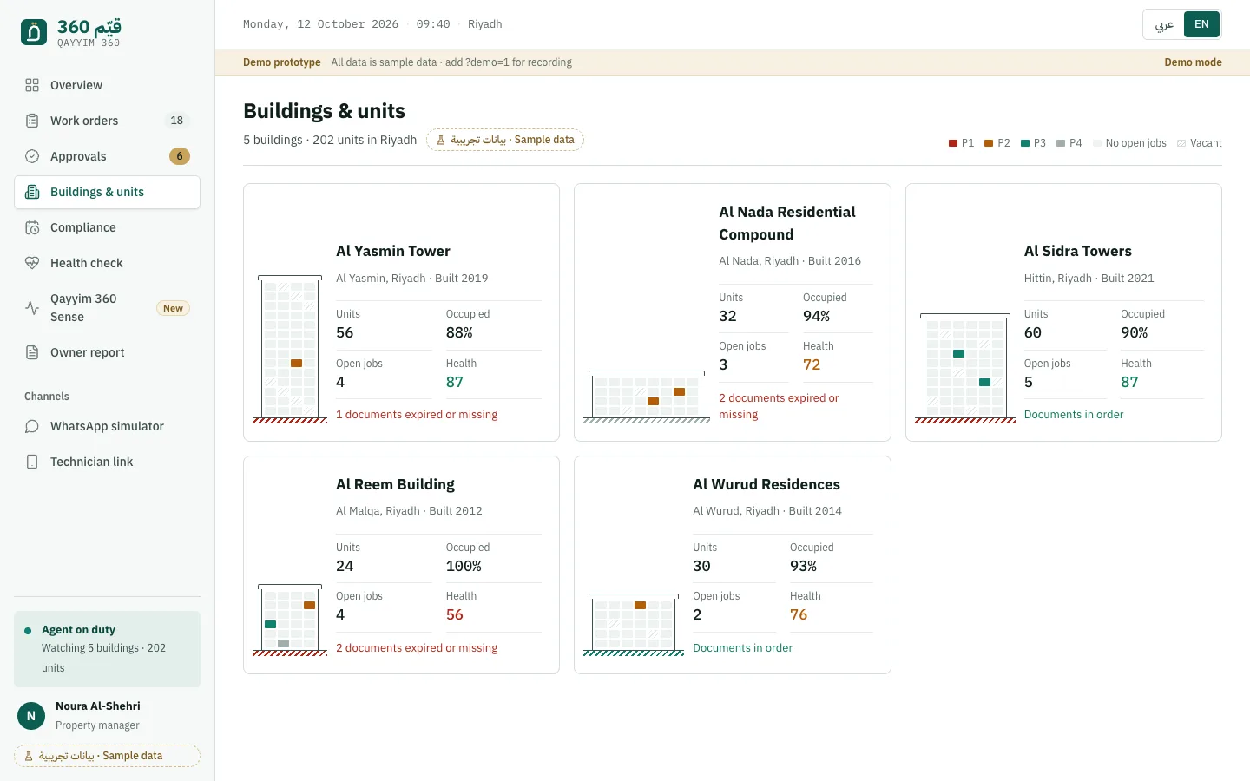Screen dimensions: 1250x781
Task: Click the Noura Al-Shehri avatar circle
Action: (31, 716)
